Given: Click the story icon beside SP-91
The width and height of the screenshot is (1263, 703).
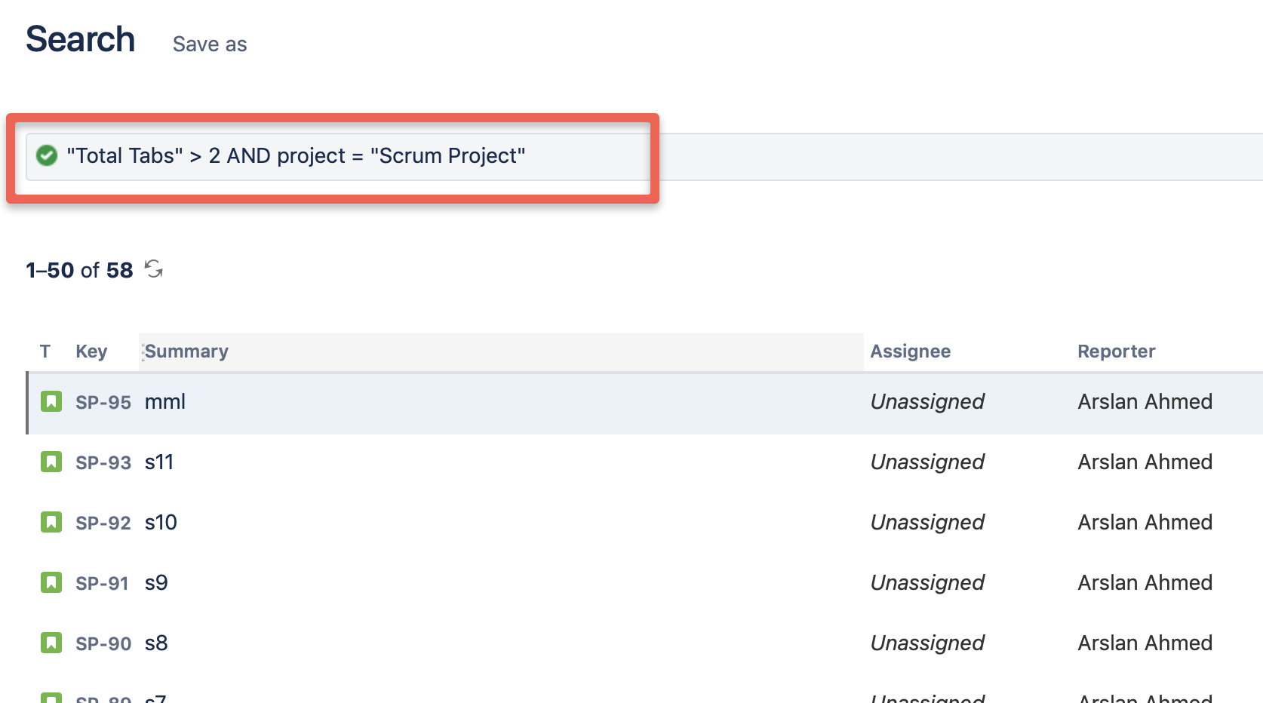Looking at the screenshot, I should (x=50, y=582).
